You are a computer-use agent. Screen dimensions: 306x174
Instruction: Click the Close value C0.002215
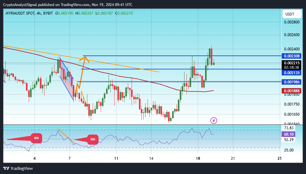[124, 13]
